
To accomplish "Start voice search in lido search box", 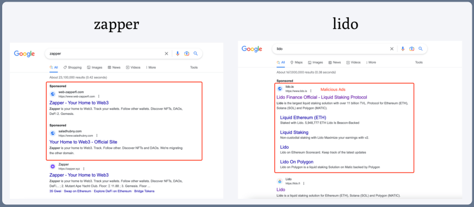I will tap(403, 49).
